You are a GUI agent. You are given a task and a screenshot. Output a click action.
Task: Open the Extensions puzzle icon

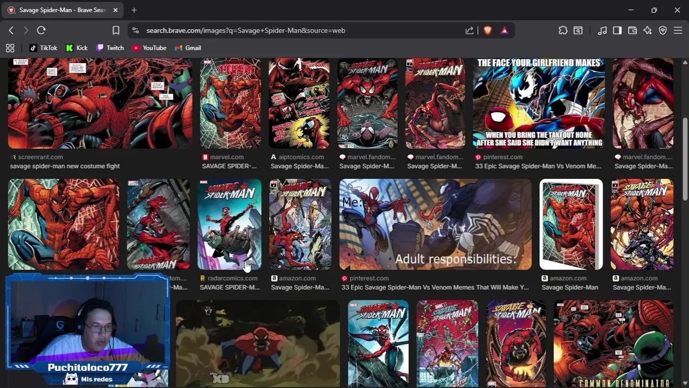pyautogui.click(x=563, y=30)
